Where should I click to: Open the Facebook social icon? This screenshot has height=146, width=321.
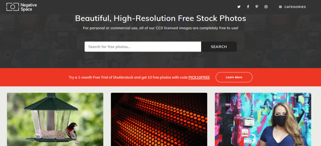(x=248, y=7)
